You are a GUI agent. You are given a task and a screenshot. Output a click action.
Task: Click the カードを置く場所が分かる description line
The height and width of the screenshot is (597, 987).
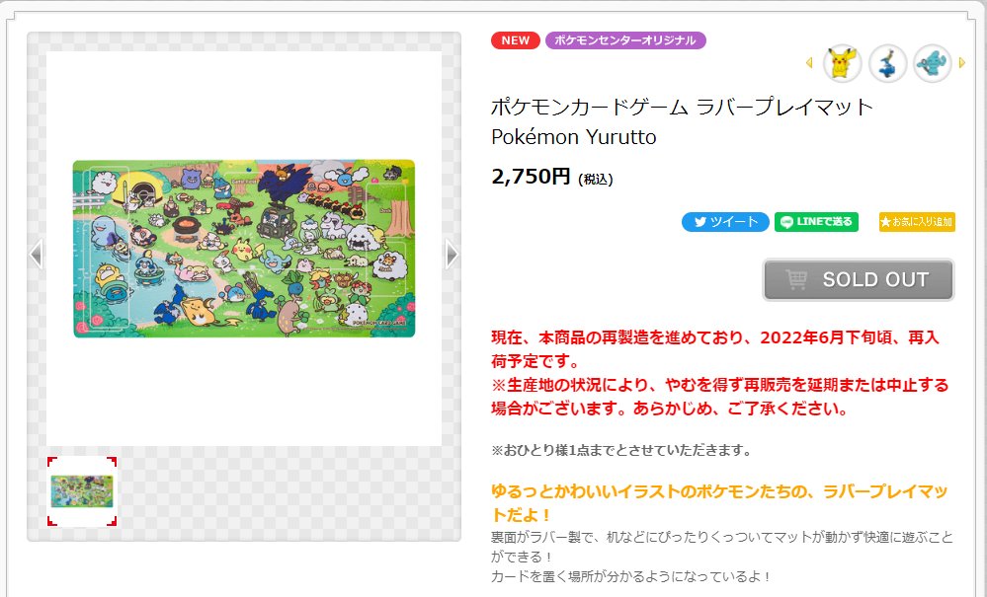(630, 576)
